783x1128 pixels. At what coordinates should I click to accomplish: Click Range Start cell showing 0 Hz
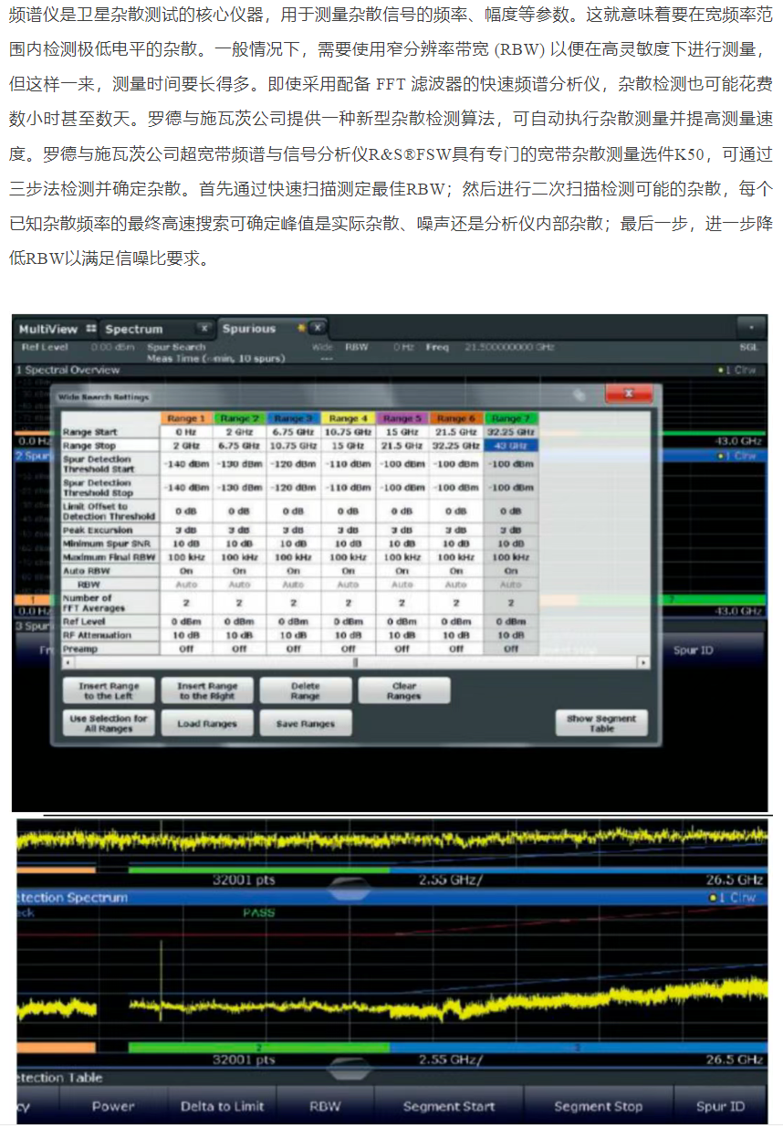click(x=186, y=431)
